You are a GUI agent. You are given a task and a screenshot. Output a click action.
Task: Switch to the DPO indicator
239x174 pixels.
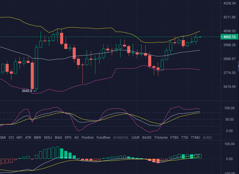click(68, 138)
